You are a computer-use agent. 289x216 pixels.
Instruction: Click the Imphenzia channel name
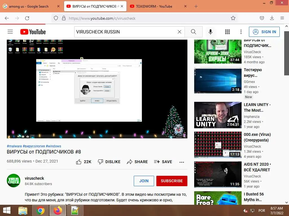point(251,117)
